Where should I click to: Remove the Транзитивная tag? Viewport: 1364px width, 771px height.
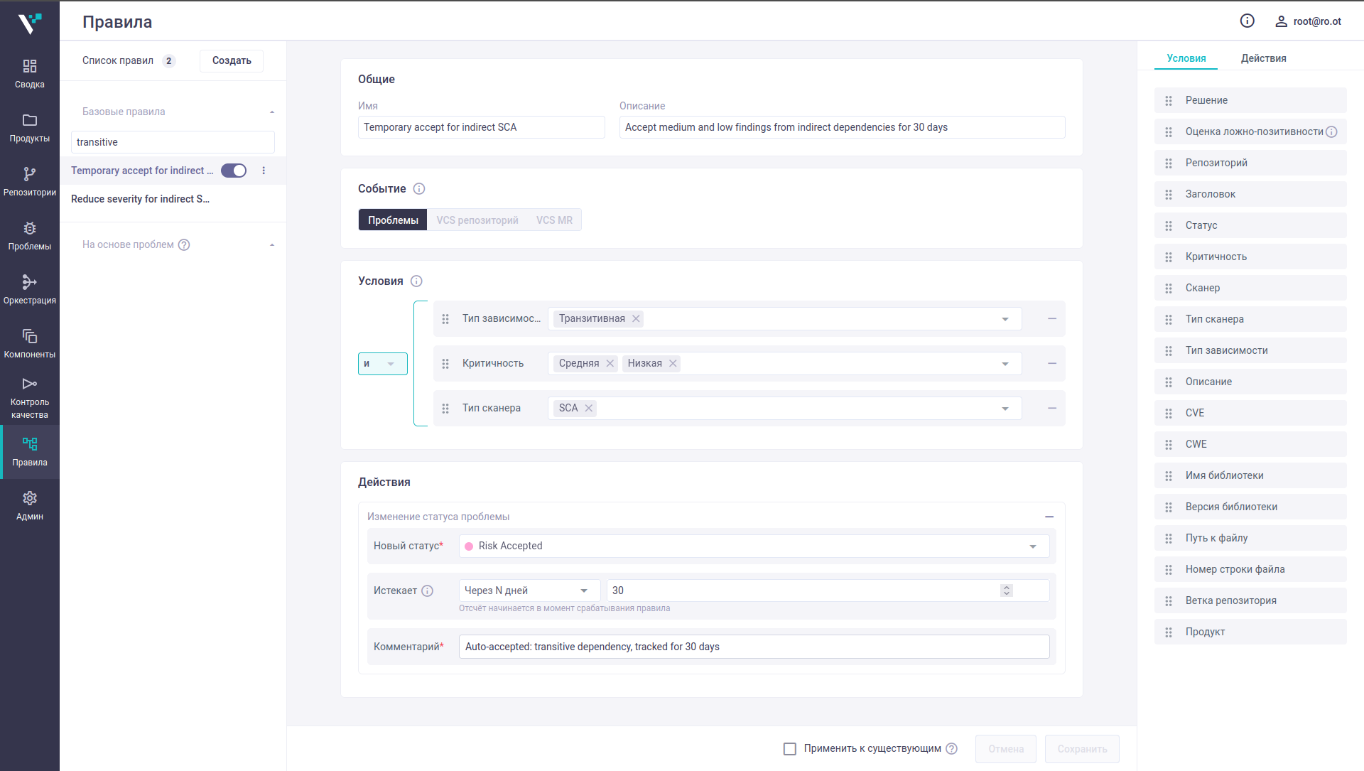pyautogui.click(x=636, y=318)
